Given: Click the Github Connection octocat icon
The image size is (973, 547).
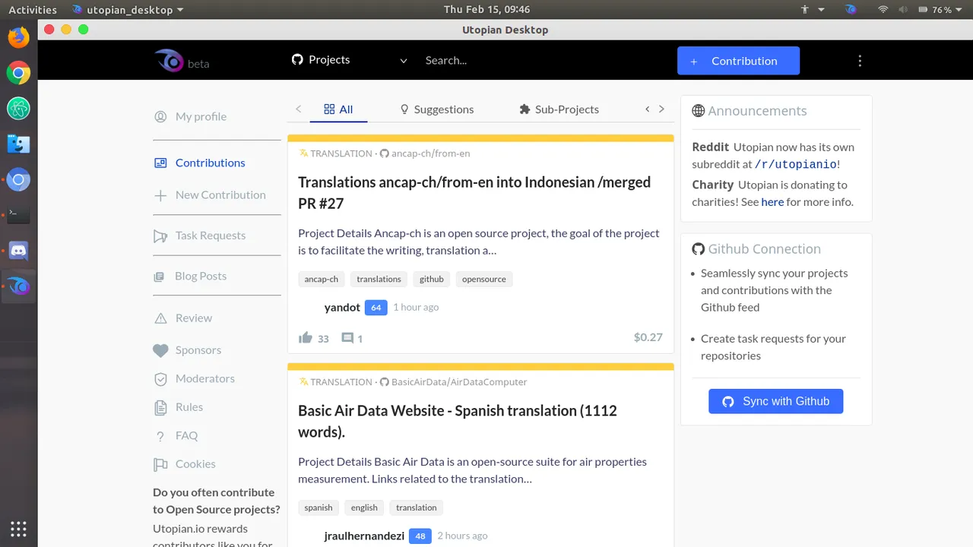Looking at the screenshot, I should coord(699,249).
